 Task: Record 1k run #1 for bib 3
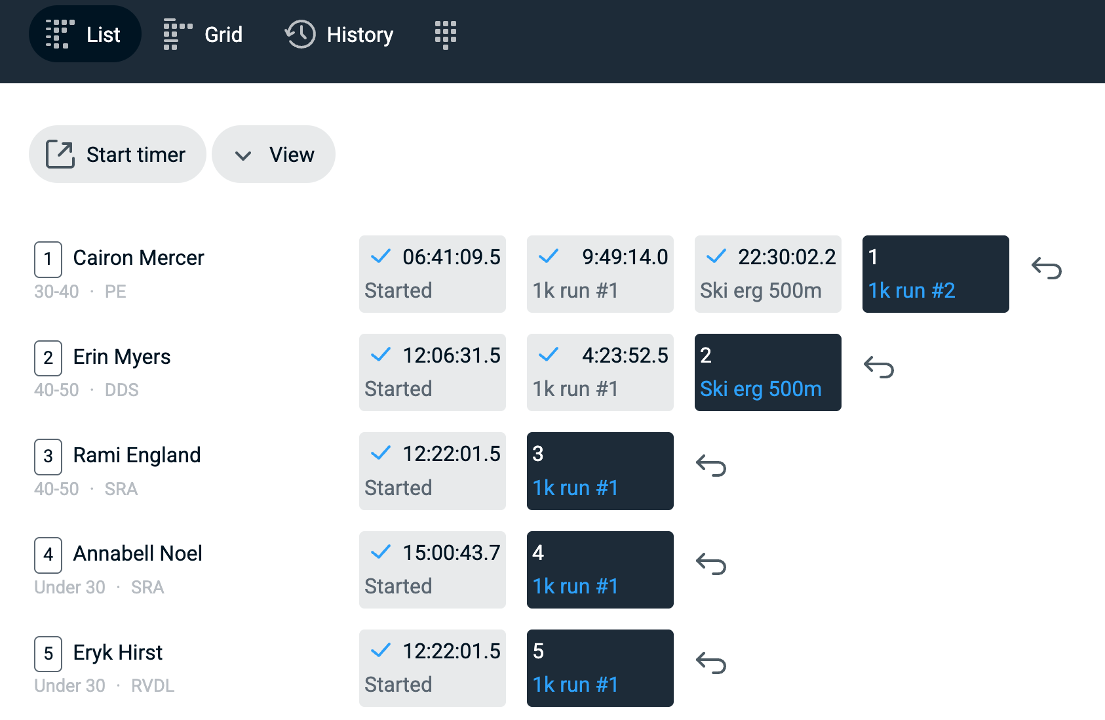point(600,471)
